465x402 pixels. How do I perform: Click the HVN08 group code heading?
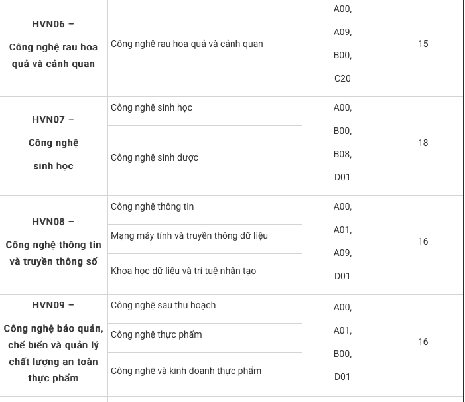[x=53, y=222]
